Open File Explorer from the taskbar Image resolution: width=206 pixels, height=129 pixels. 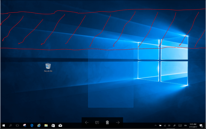coord(46,125)
